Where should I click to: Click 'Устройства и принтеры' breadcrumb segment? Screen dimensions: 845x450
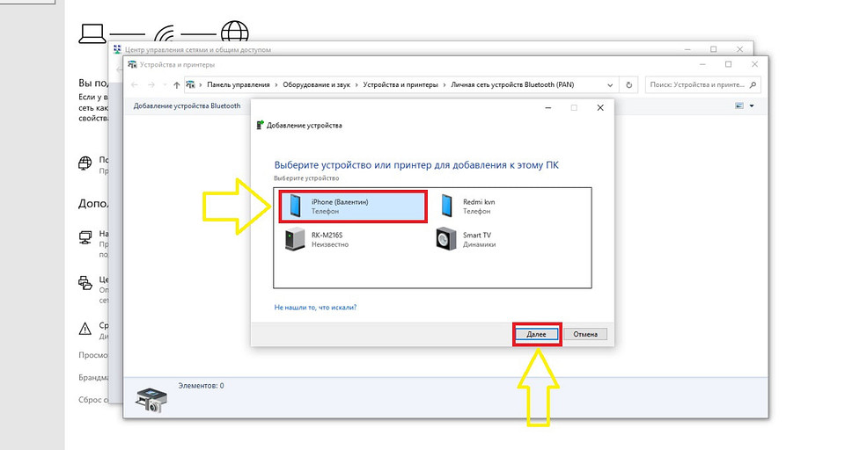tap(402, 85)
